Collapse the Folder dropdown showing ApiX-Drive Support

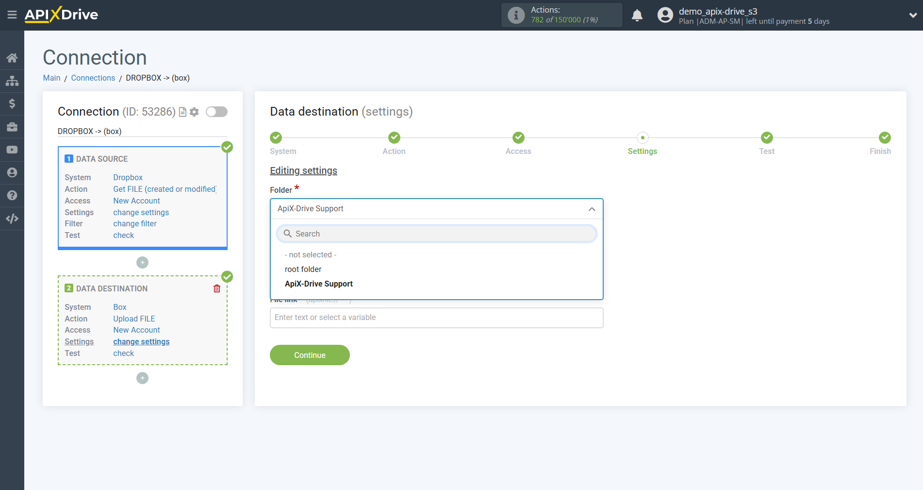coord(591,209)
